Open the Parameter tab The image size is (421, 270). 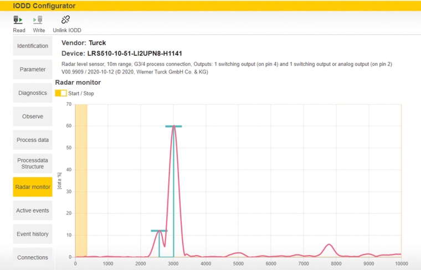coord(33,70)
